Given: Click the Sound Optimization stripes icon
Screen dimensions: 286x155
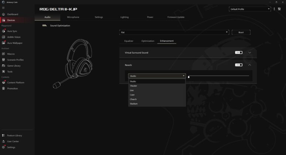Looking at the screenshot, I should point(44,25).
